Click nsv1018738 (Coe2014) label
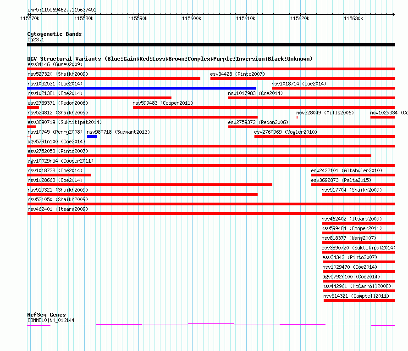This screenshot has height=351, width=408. tap(55, 170)
